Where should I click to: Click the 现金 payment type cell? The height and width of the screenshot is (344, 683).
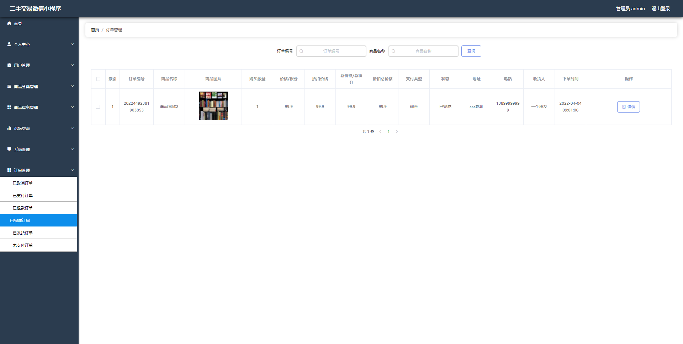pos(414,107)
